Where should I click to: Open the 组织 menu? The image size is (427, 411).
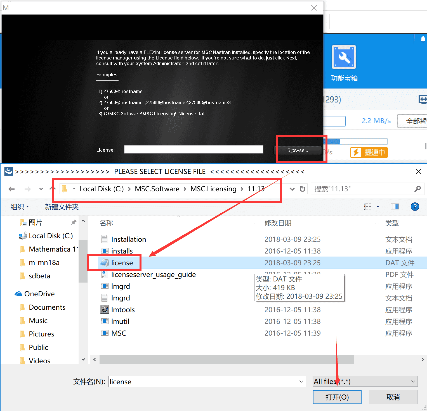tap(19, 207)
